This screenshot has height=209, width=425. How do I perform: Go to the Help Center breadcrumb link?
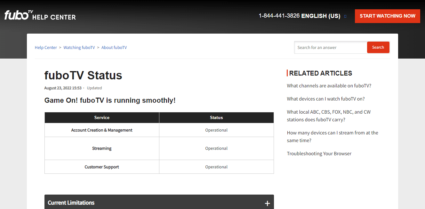coord(46,48)
